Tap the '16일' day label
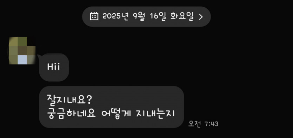This screenshot has width=293, height=138. [x=158, y=16]
